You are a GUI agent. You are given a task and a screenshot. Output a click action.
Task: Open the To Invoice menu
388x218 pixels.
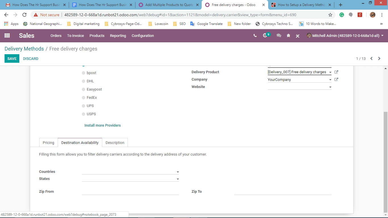[76, 35]
